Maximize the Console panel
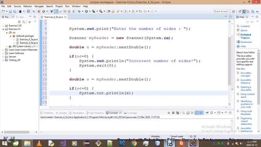The width and height of the screenshot is (261, 147). [x=230, y=113]
